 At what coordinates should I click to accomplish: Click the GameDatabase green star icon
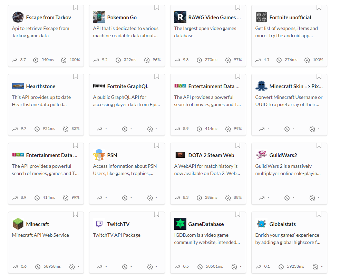[x=180, y=224]
